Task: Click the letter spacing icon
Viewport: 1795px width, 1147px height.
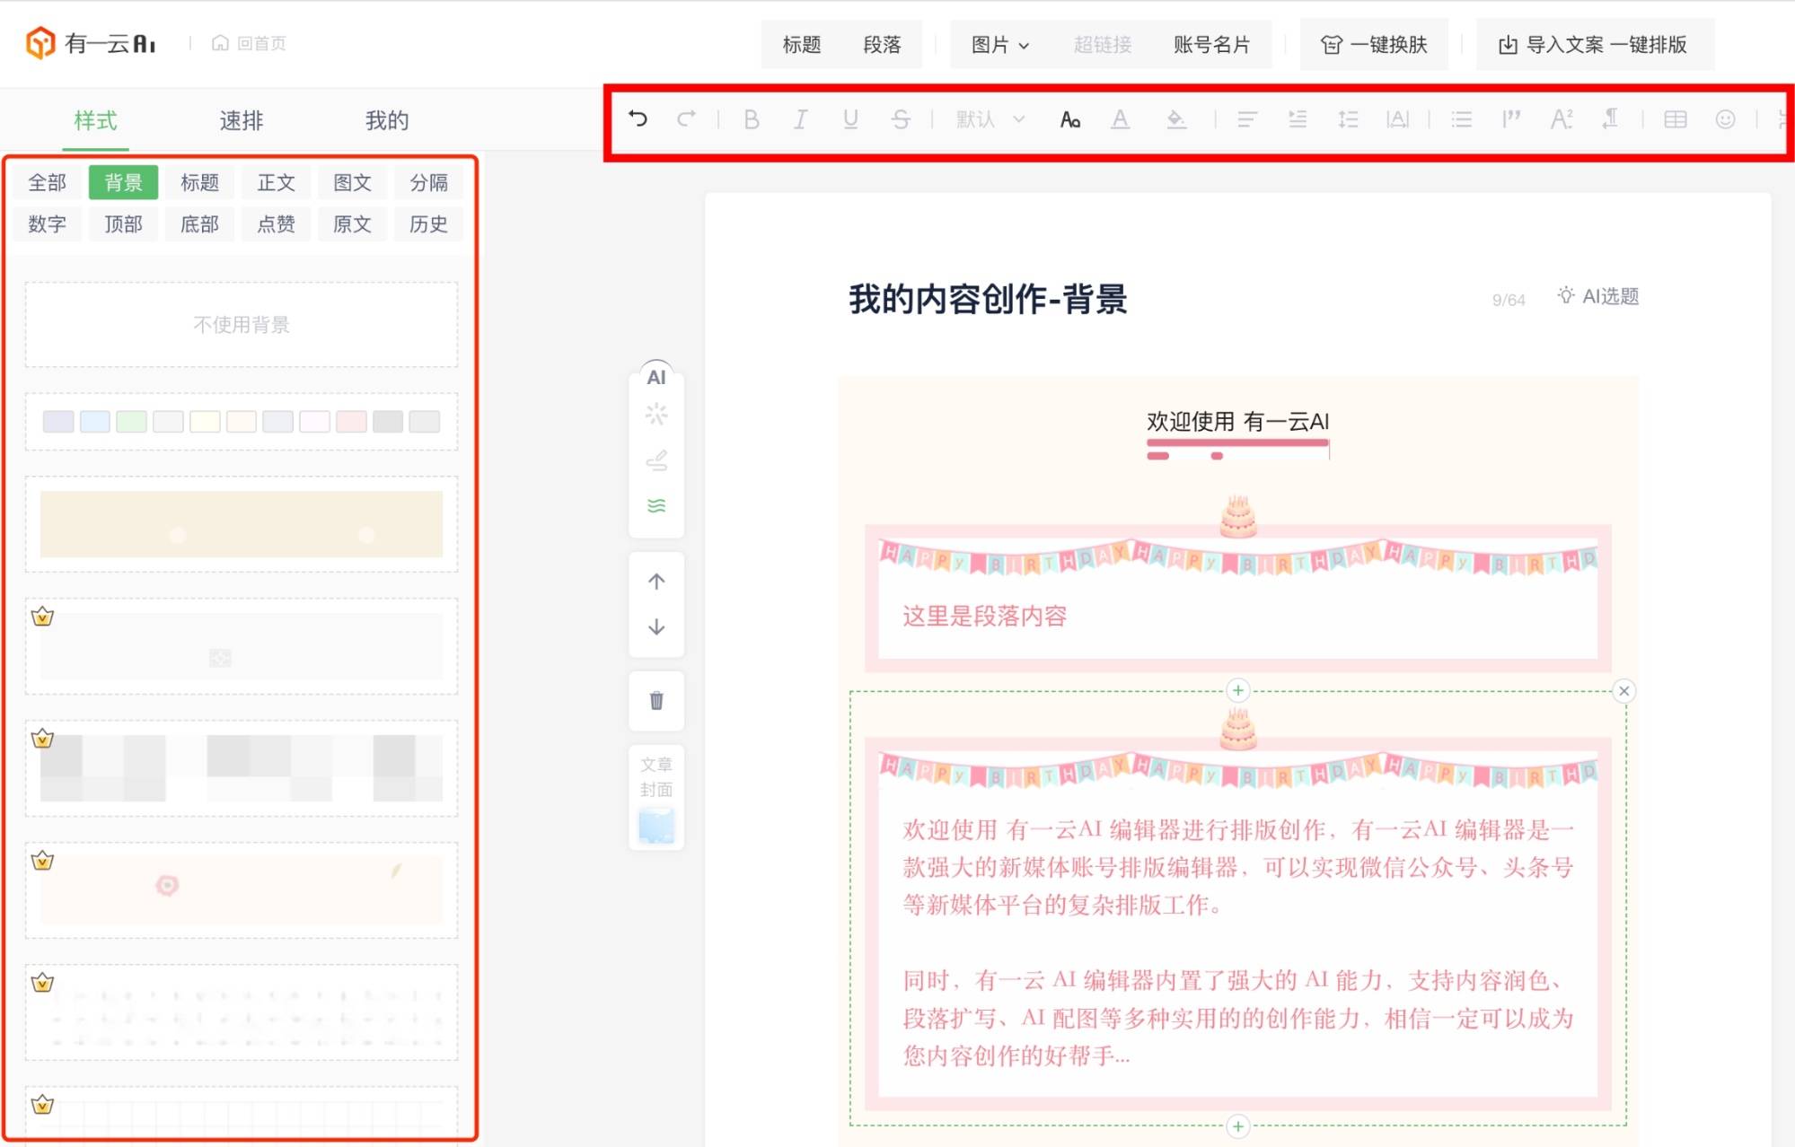Action: coord(1397,119)
